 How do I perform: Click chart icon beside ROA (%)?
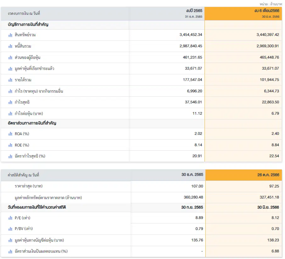pos(10,134)
